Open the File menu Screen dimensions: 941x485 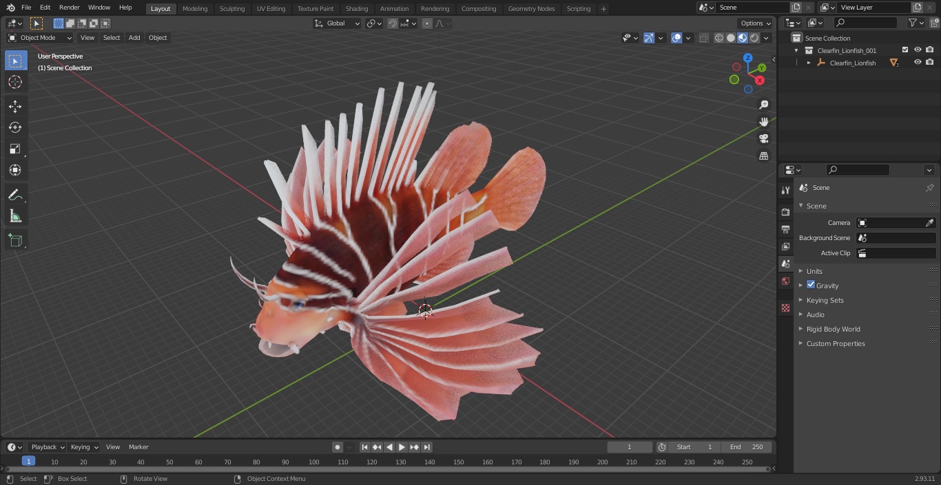tap(26, 8)
